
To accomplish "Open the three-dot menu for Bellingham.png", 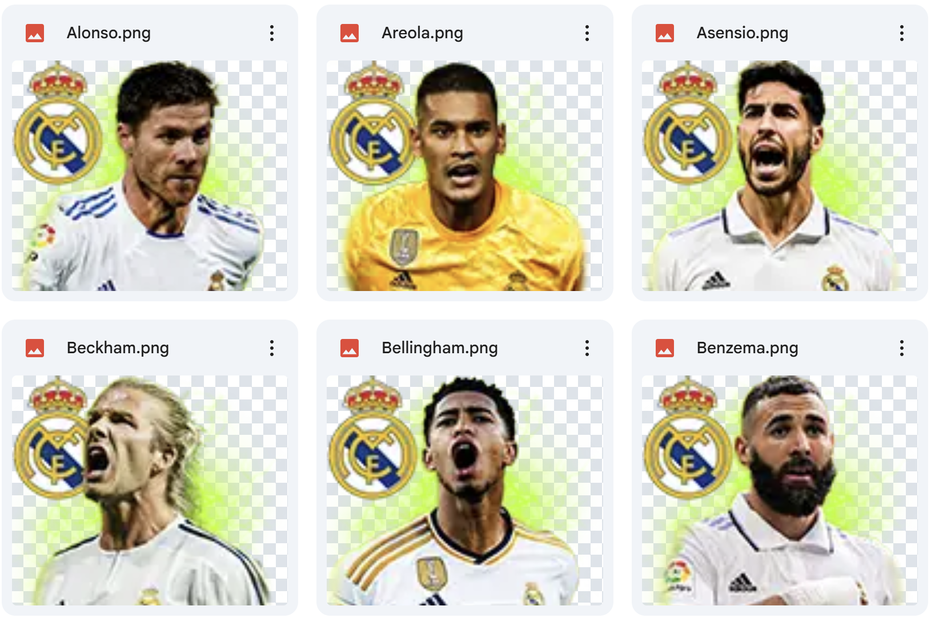I will point(587,348).
